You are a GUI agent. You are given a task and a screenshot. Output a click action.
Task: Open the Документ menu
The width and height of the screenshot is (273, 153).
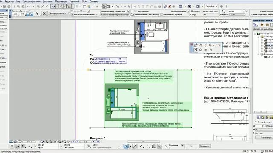pyautogui.click(x=47, y=1)
